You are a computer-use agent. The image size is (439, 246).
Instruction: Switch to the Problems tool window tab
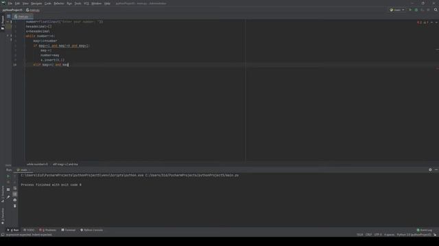(48, 230)
